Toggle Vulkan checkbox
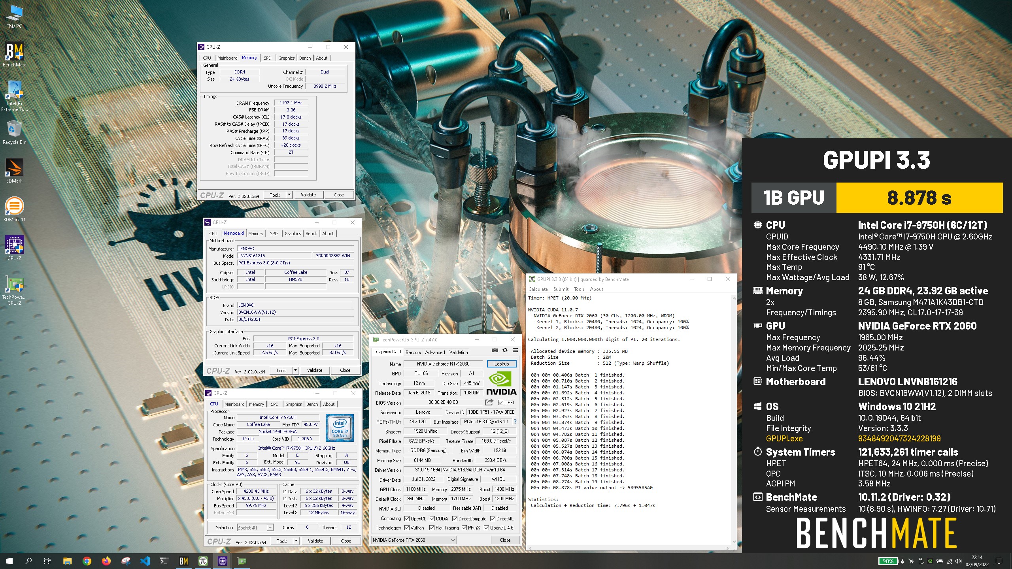This screenshot has height=569, width=1012. 407,528
